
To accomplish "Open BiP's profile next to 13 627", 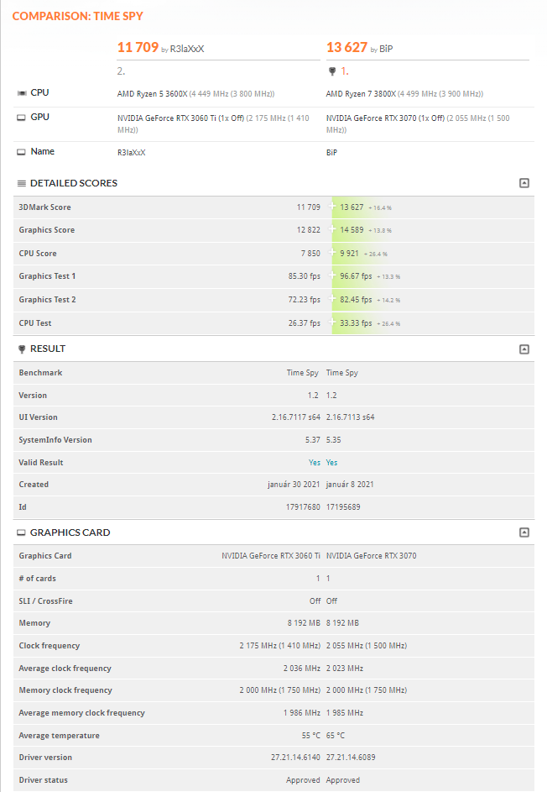I will tap(386, 50).
